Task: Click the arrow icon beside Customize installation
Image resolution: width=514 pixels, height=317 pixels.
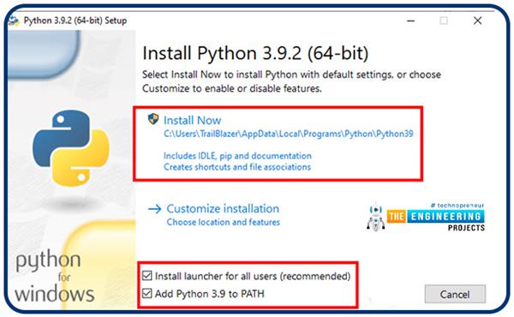Action: coord(154,209)
